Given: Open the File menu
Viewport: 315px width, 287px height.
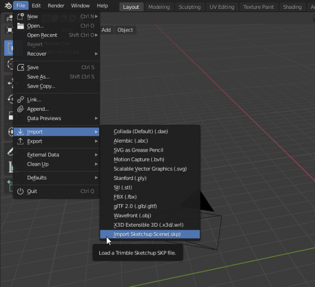Looking at the screenshot, I should point(20,6).
